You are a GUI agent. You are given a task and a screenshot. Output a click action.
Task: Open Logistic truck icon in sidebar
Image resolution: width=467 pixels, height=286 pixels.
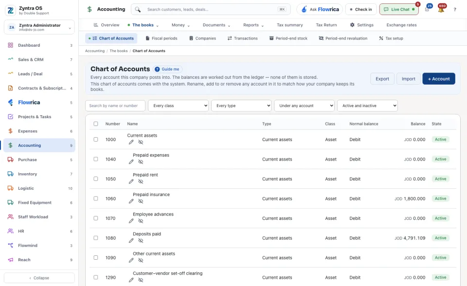(x=10, y=188)
